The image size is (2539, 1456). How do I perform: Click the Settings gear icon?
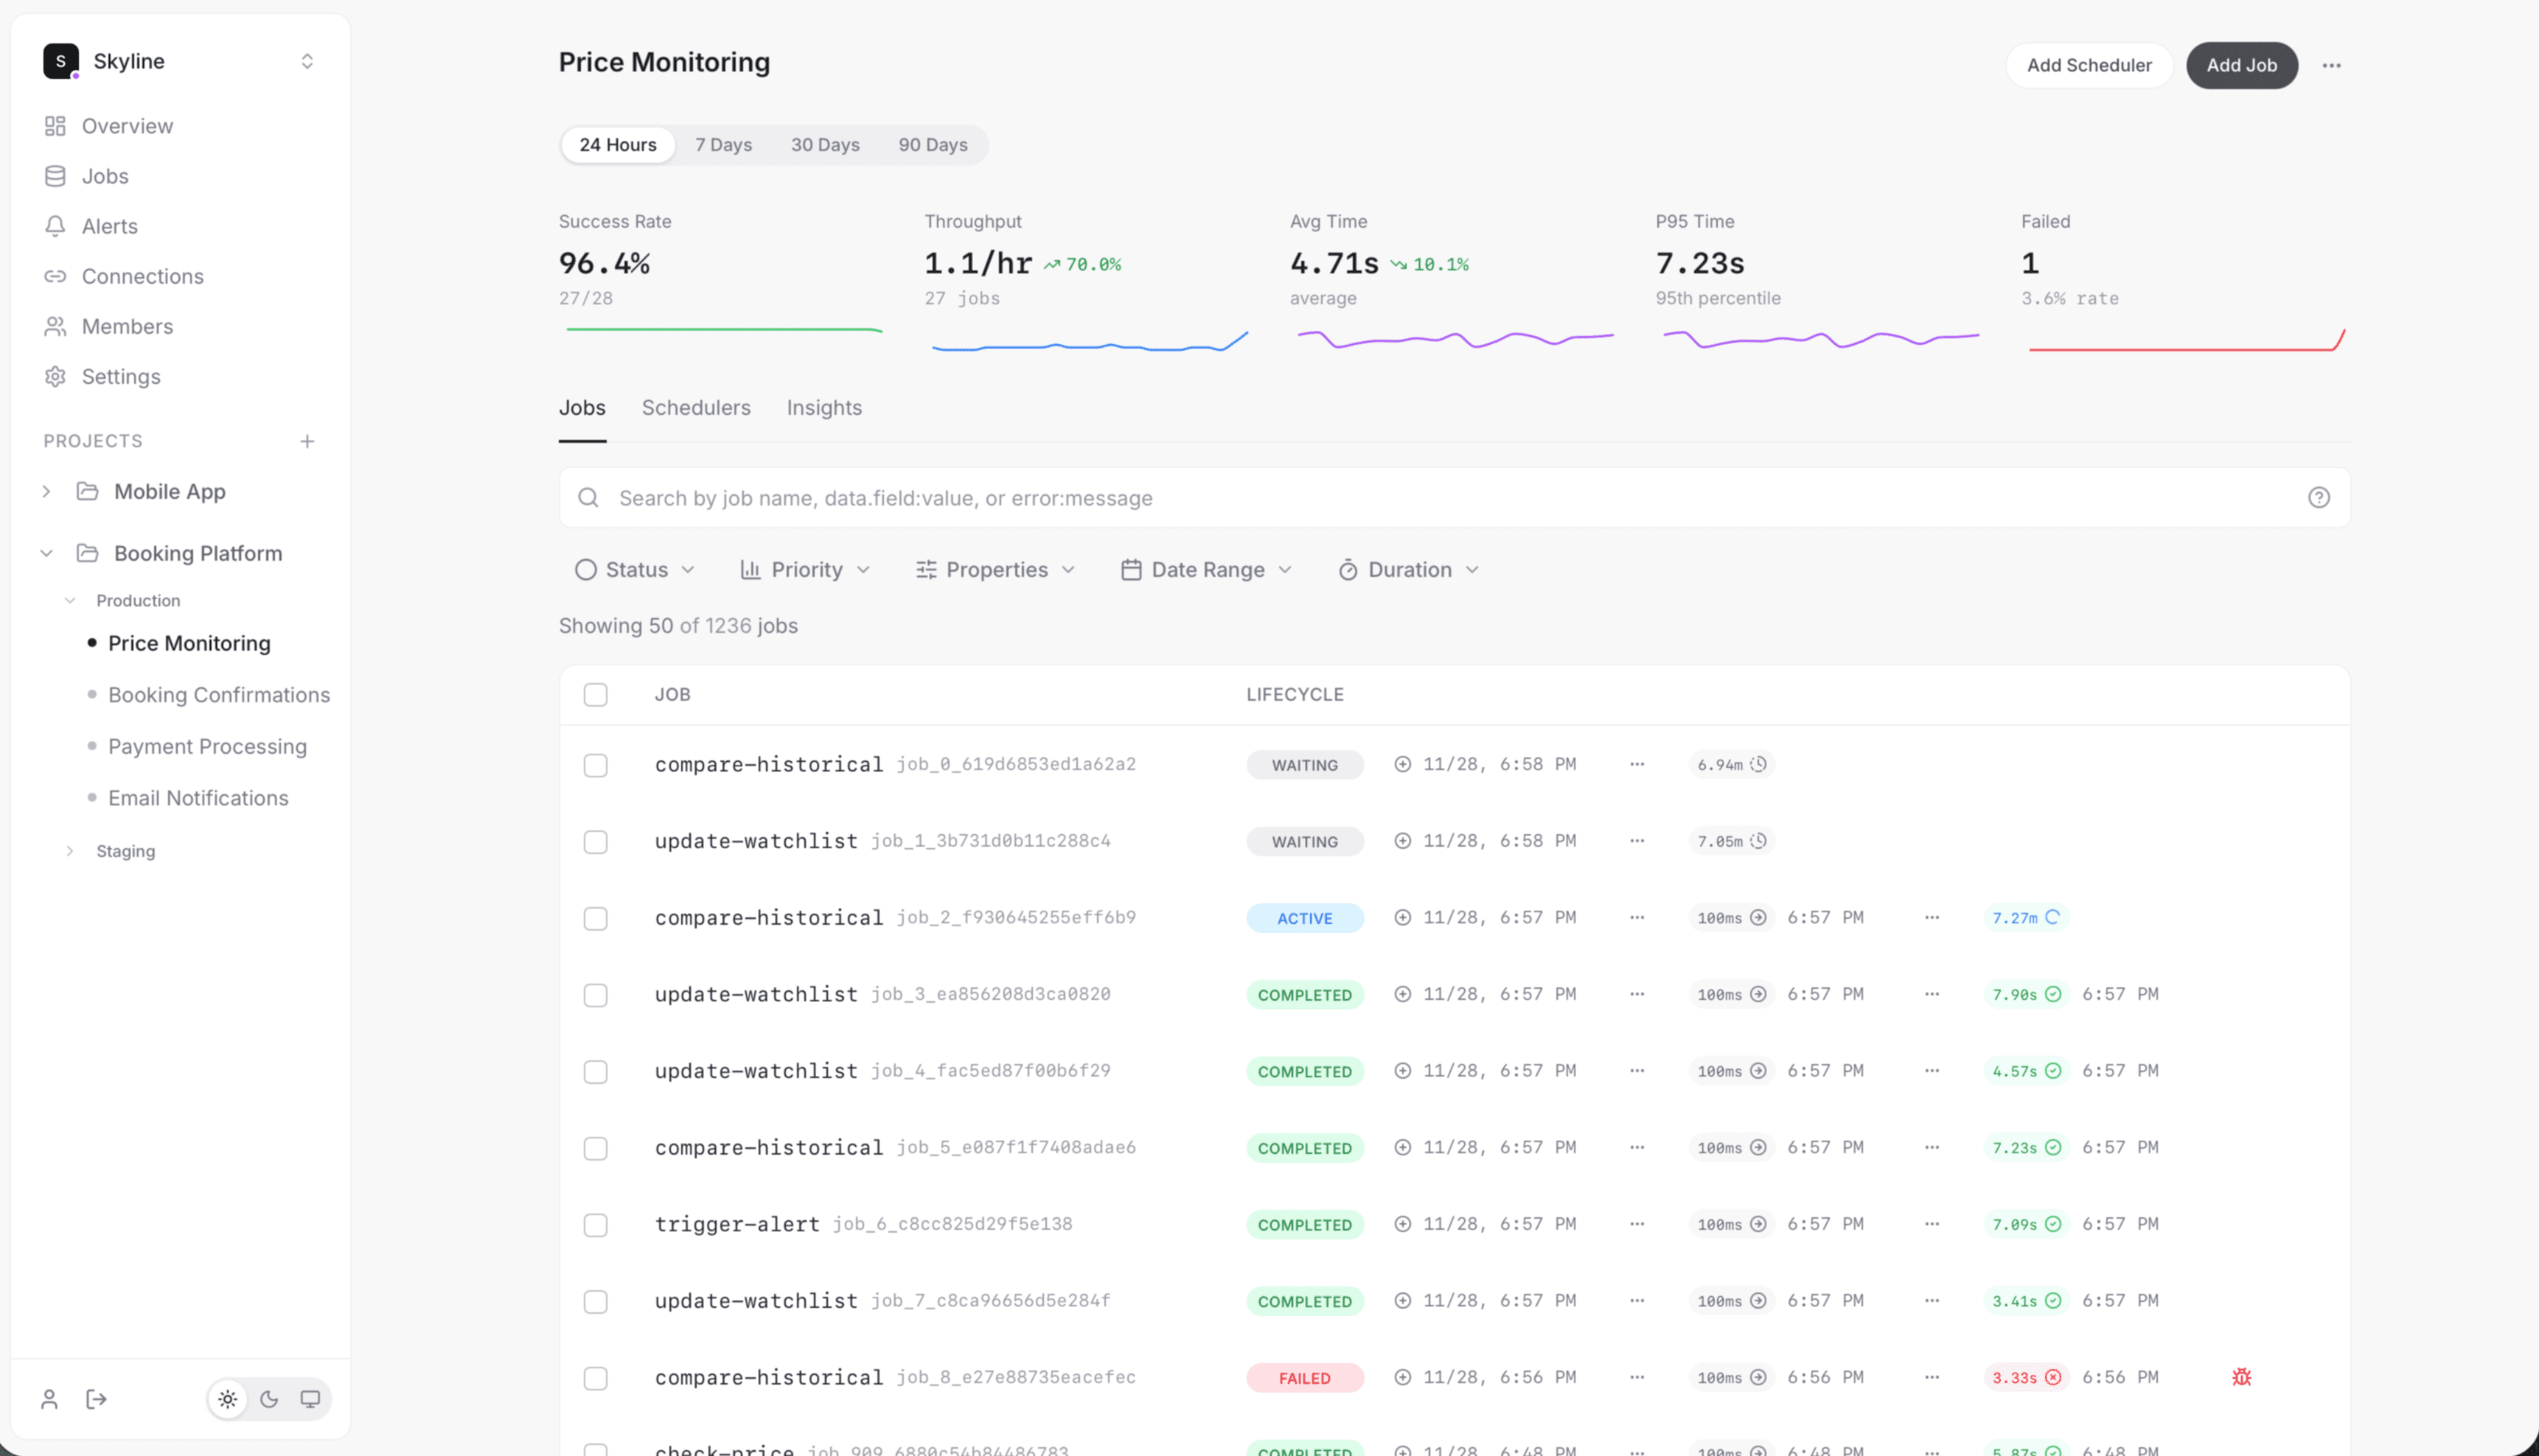point(55,376)
